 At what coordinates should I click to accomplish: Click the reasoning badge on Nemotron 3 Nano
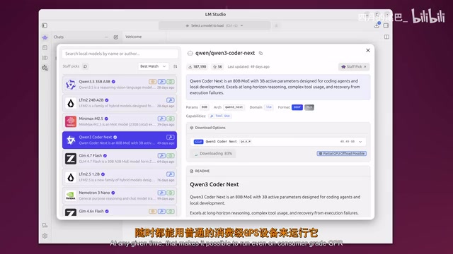click(x=171, y=193)
